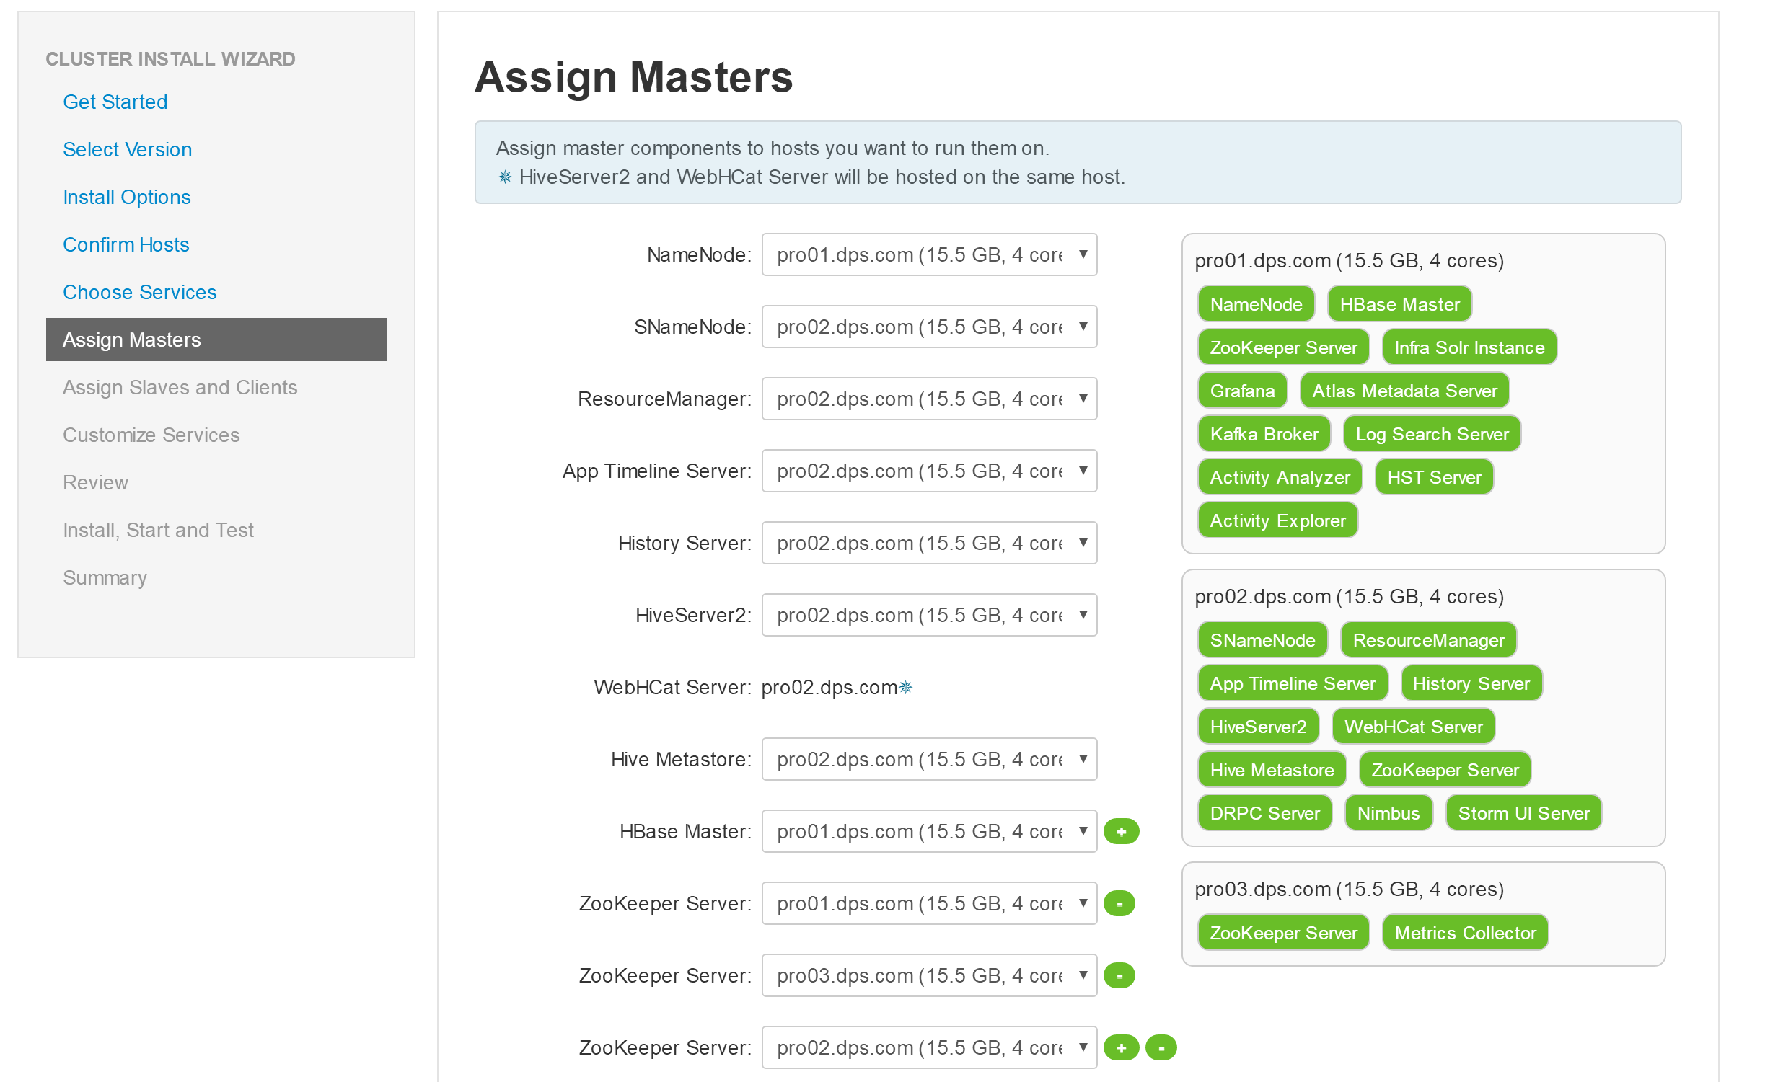
Task: Open the SNameNode host dropdown
Action: tap(930, 327)
